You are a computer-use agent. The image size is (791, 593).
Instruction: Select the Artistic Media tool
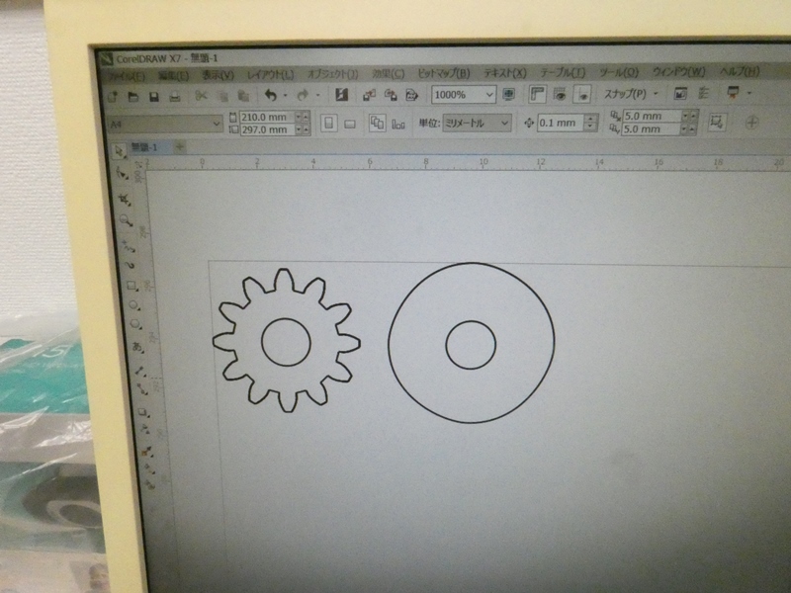pyautogui.click(x=131, y=265)
